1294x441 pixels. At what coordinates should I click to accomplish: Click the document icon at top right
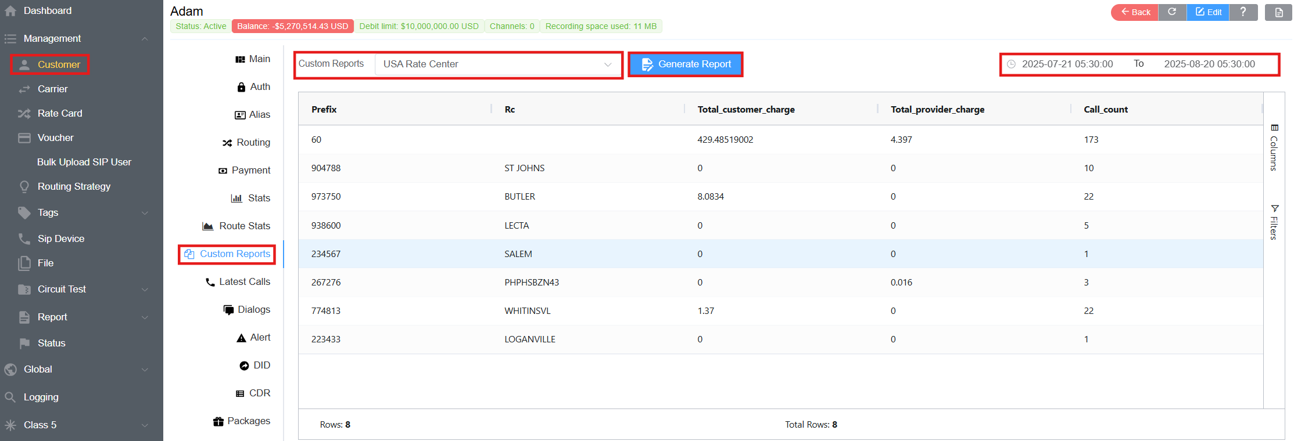pos(1278,12)
